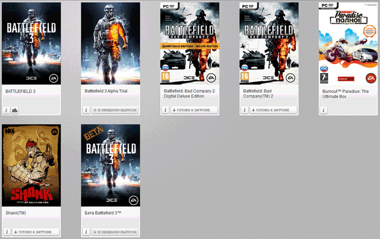Click the info icon under BATTLEFIELD 3
Viewport: 380px width, 239px height.
pyautogui.click(x=7, y=110)
